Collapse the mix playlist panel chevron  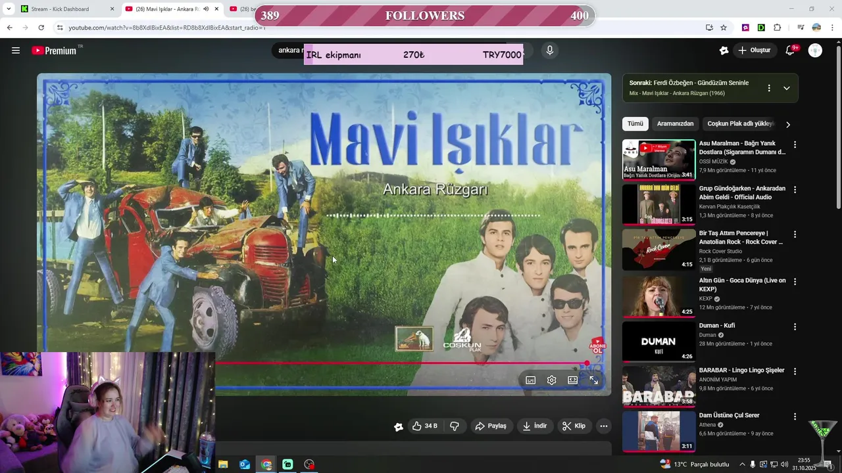[787, 88]
